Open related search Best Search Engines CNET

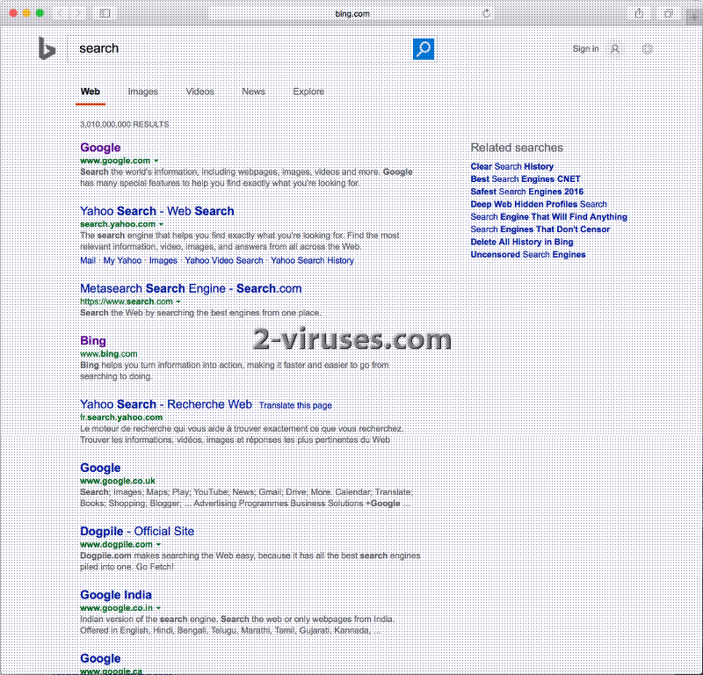point(525,179)
